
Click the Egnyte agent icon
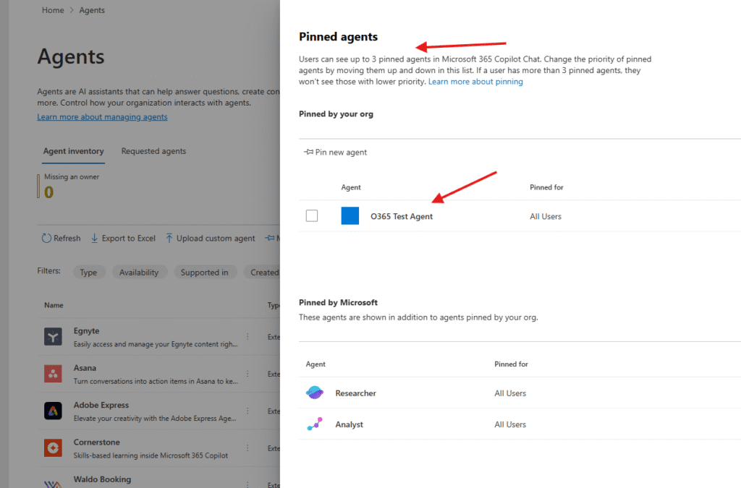[53, 336]
